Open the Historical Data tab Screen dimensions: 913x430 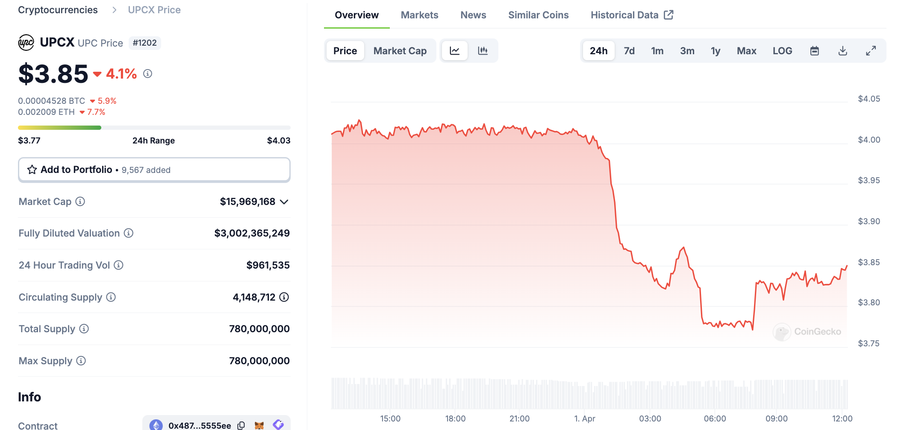pos(624,15)
